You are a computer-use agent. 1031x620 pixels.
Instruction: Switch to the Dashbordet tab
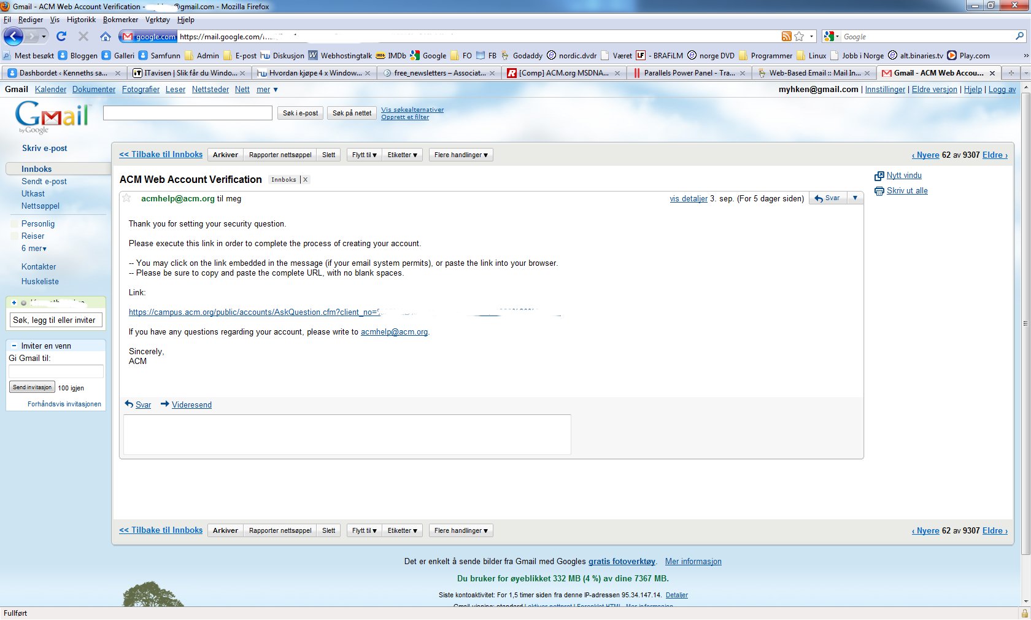coord(63,72)
